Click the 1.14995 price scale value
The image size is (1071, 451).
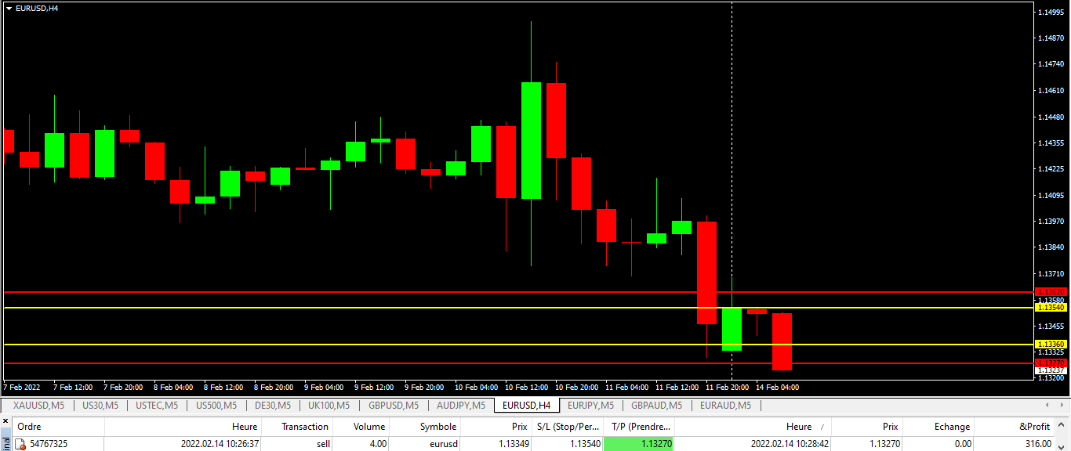pyautogui.click(x=1051, y=13)
